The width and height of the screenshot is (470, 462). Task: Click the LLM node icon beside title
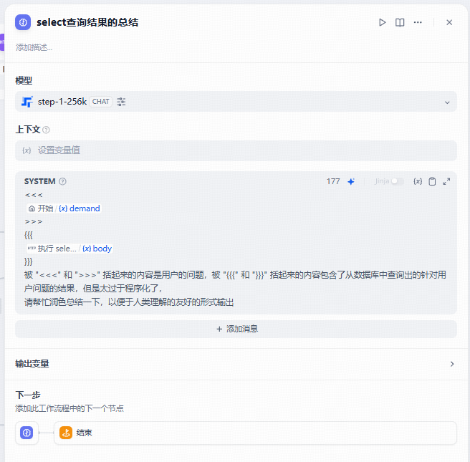coord(23,22)
